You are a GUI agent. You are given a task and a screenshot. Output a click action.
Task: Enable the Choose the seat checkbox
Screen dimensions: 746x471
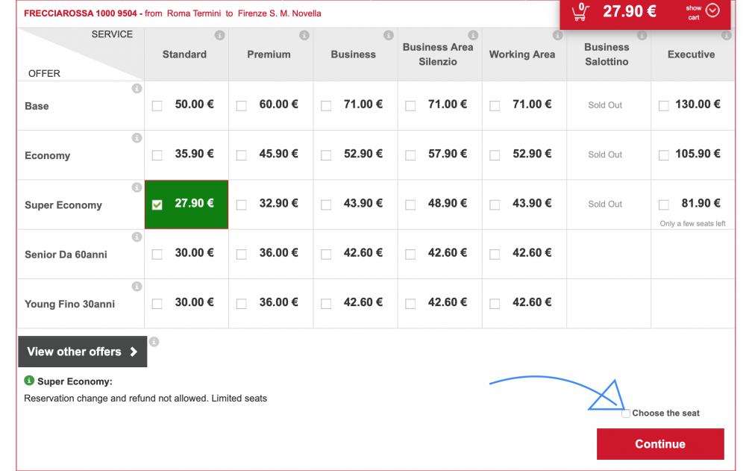pyautogui.click(x=626, y=414)
